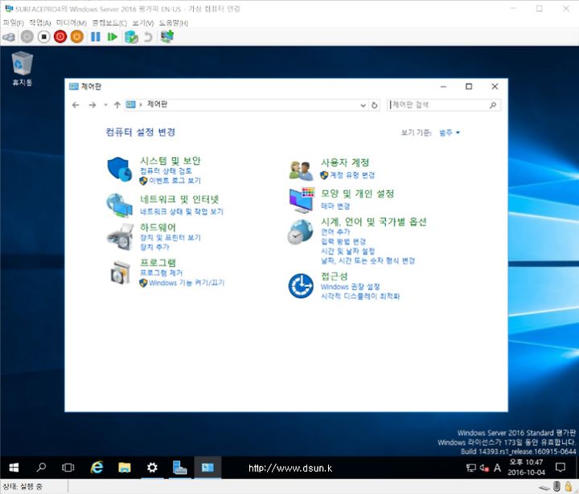Open 시계, 언어 및 국가별 옵션 category
579x494 pixels.
click(x=374, y=222)
